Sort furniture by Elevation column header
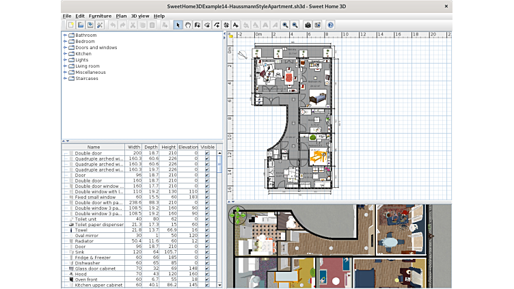Viewport: 514px width, 289px height. pos(188,147)
